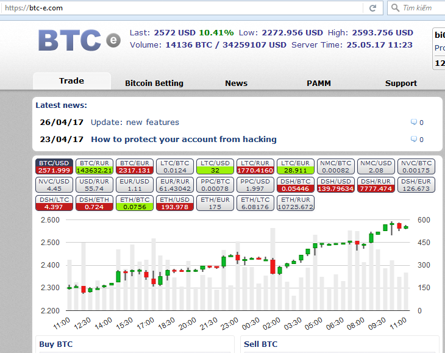The image size is (445, 353).
Task: Click the Volume 14136 BTC figure
Action: click(x=189, y=45)
